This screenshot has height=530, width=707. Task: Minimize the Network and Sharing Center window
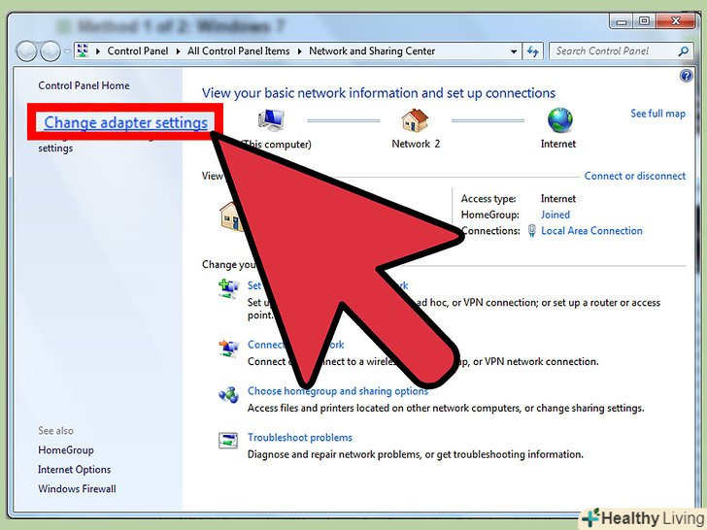(622, 21)
